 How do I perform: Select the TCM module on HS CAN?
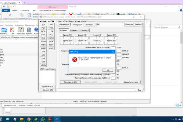(51, 31)
